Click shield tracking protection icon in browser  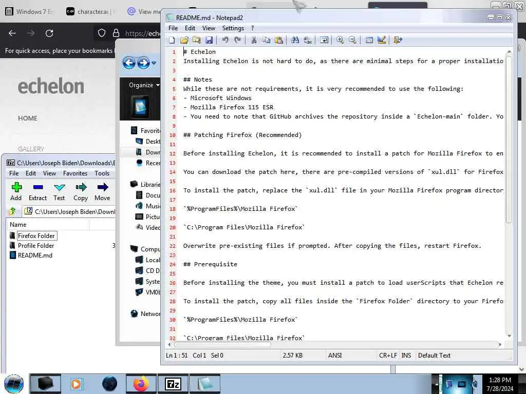tap(102, 33)
